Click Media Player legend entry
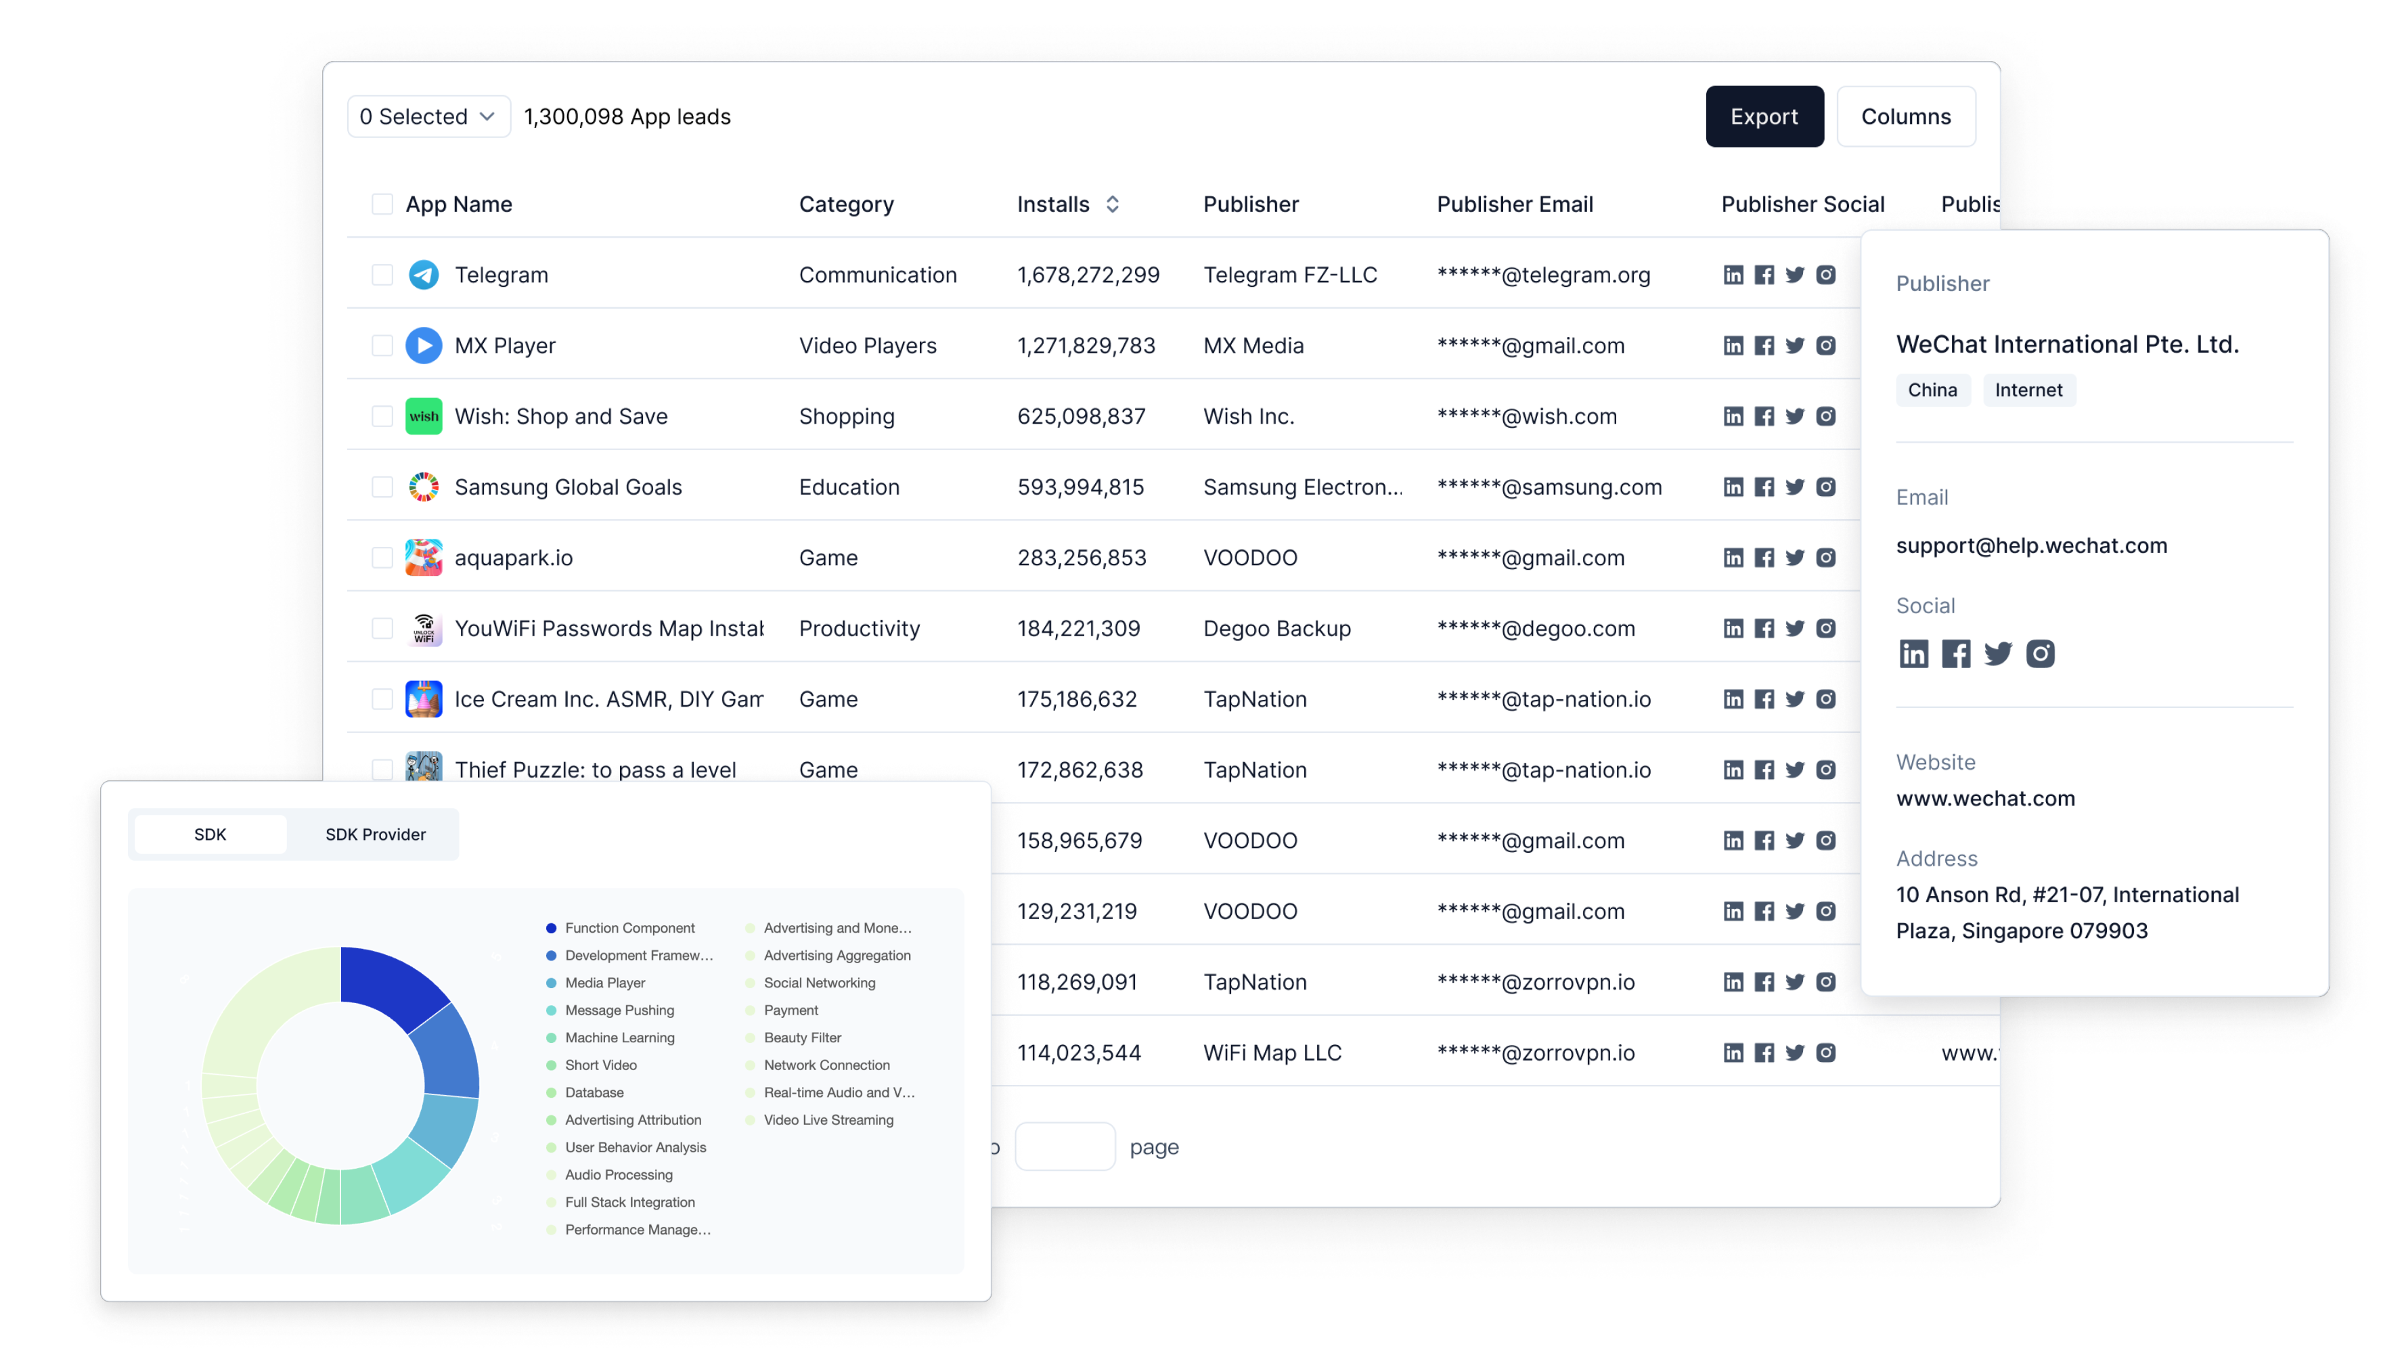The width and height of the screenshot is (2402, 1357). tap(596, 983)
